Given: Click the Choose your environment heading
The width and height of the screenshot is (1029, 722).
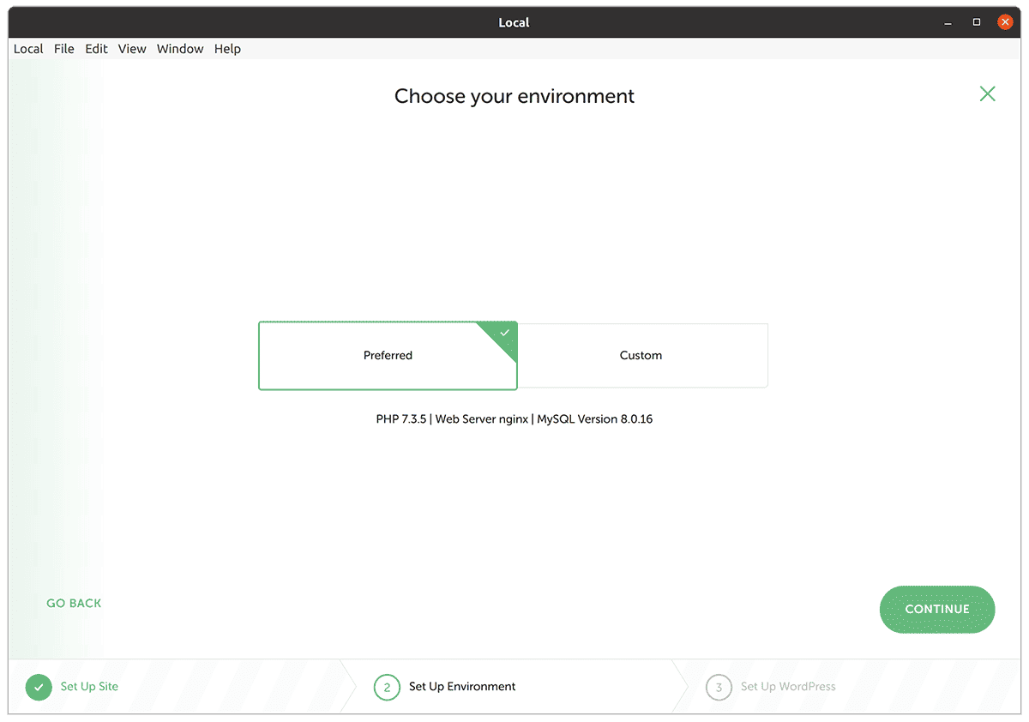Looking at the screenshot, I should (x=514, y=96).
